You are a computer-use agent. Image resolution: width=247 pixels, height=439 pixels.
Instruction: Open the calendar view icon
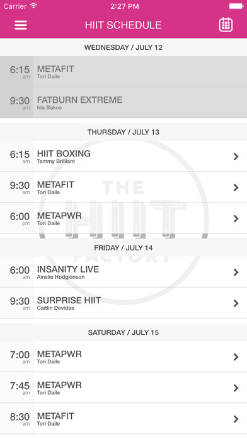click(x=226, y=25)
